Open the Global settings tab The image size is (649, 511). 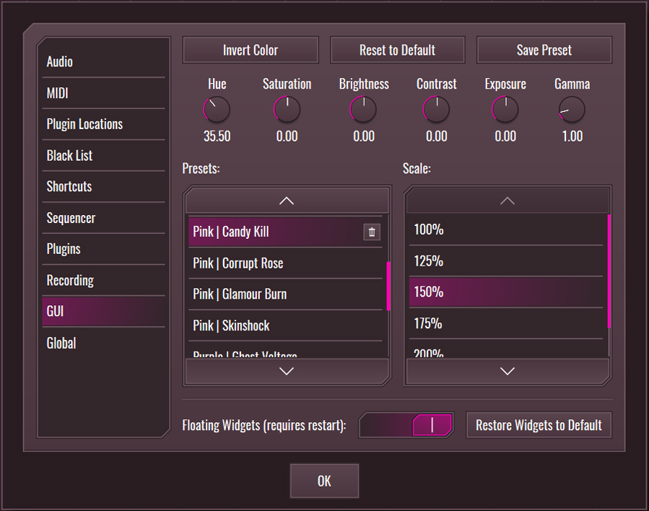103,343
